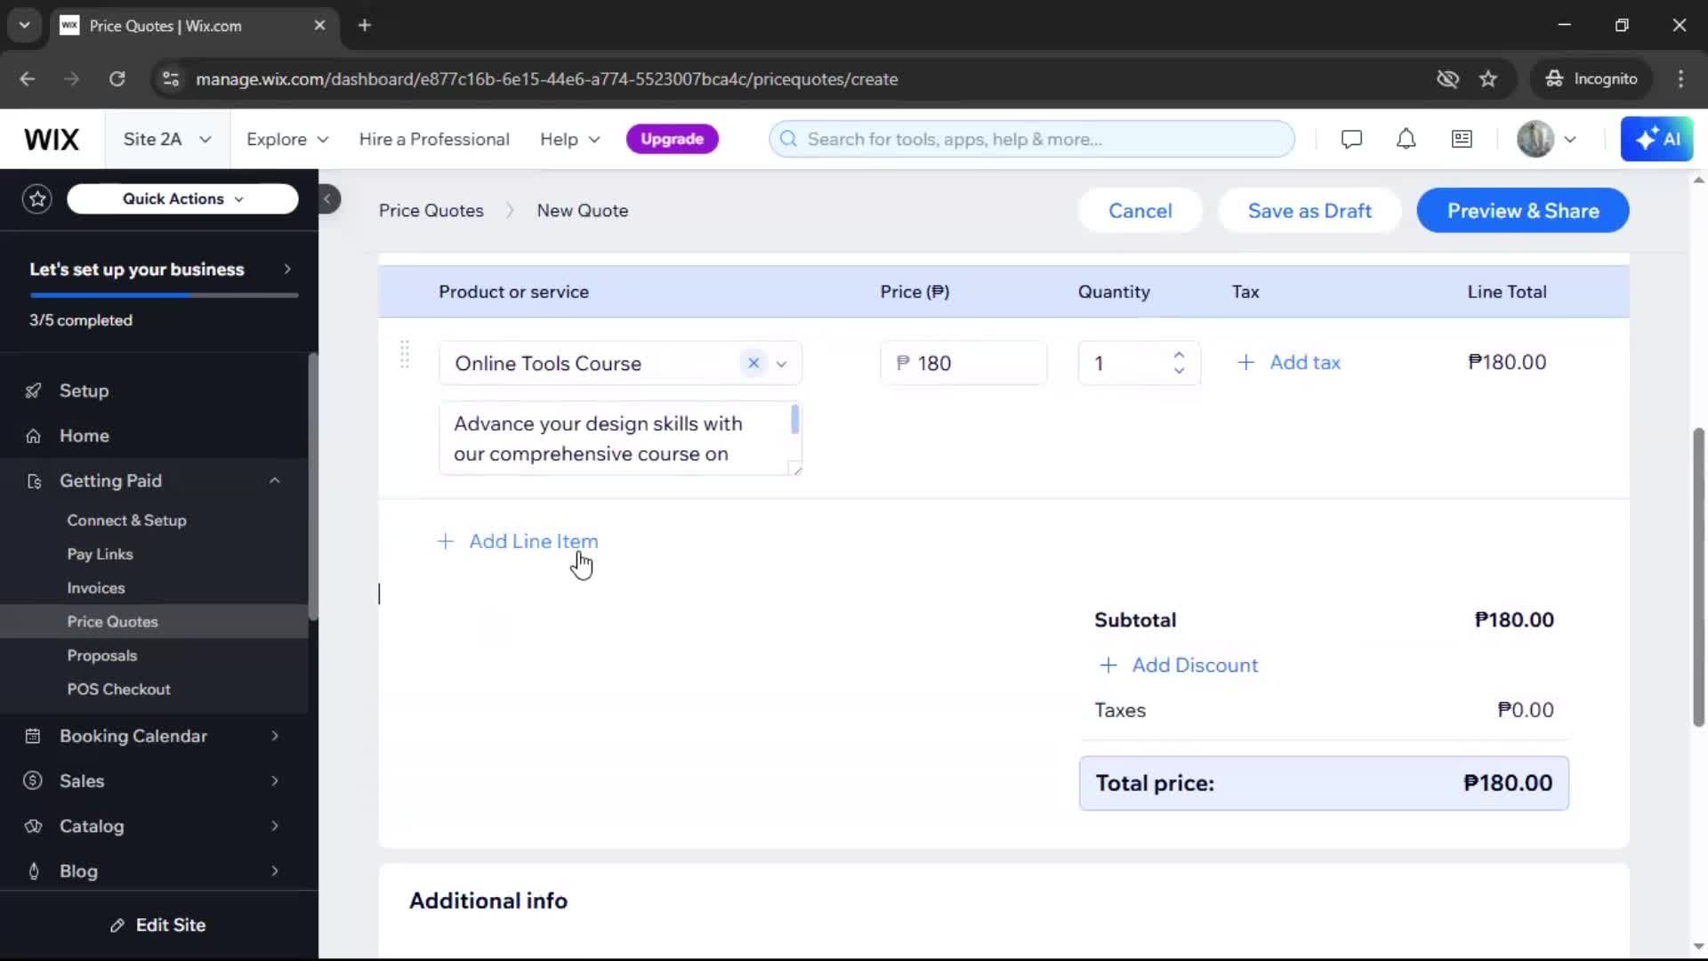
Task: Click the Setup rocket icon
Action: [33, 391]
